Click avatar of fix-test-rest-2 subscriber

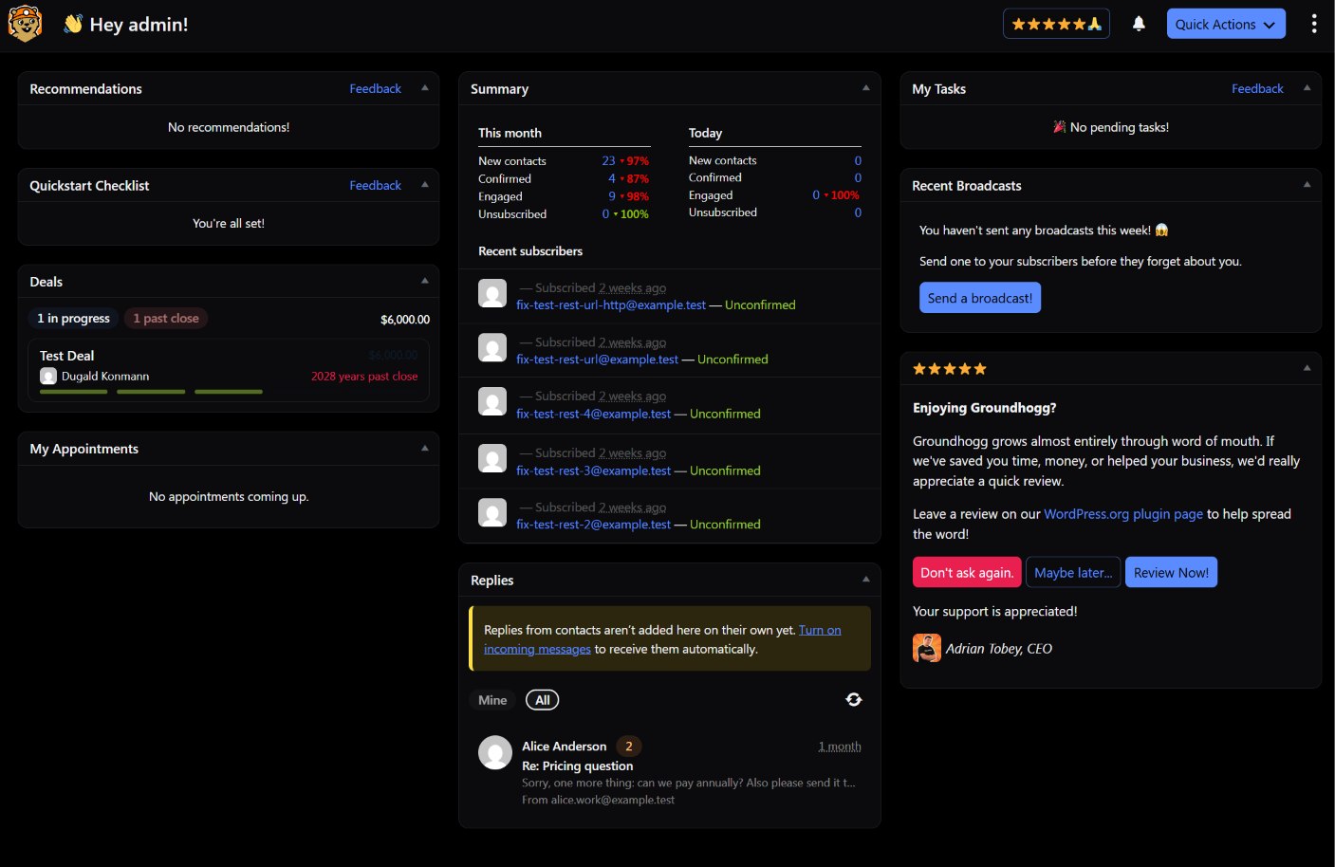pyautogui.click(x=492, y=512)
